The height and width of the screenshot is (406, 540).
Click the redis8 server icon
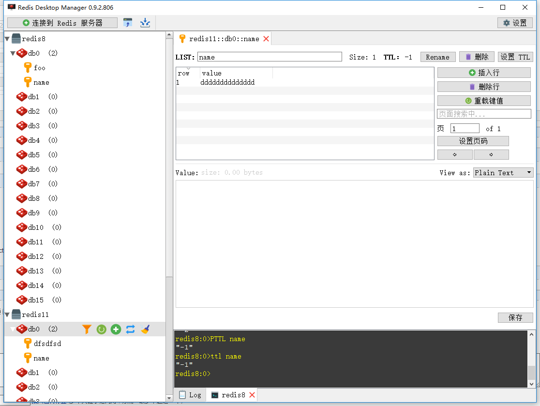coord(16,39)
